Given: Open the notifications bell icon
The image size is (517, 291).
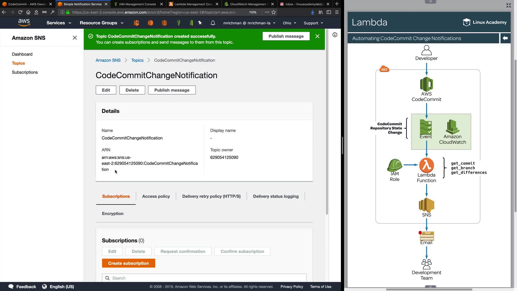Looking at the screenshot, I should (x=213, y=23).
